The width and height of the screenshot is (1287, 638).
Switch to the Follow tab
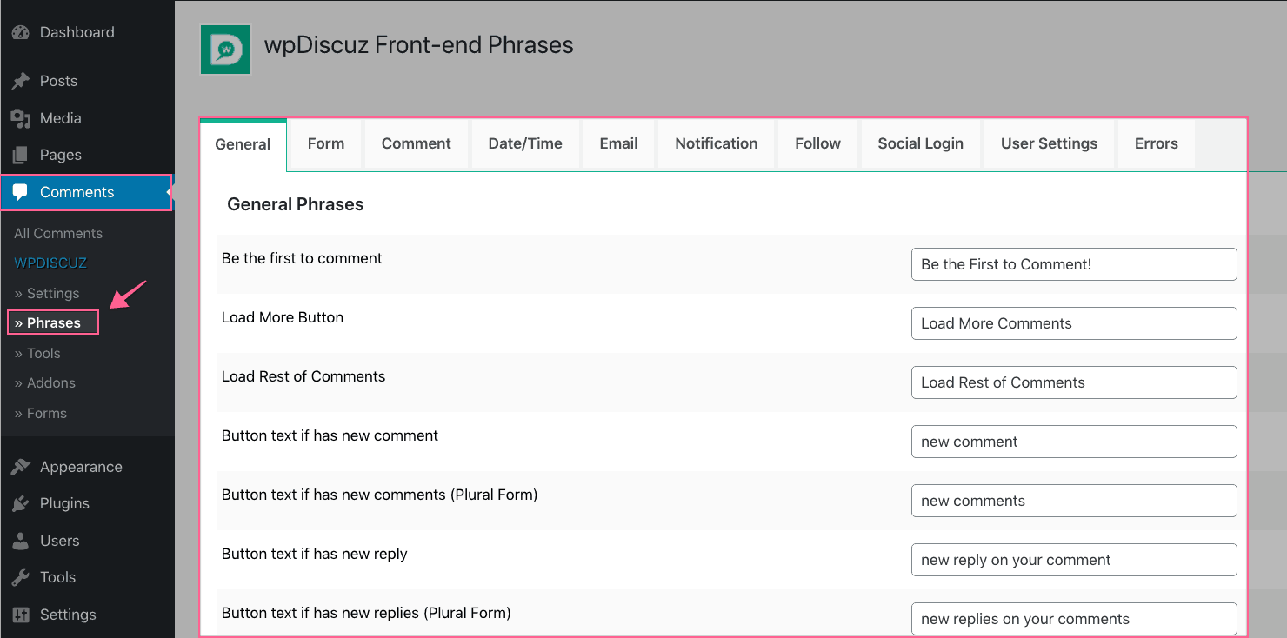point(817,143)
